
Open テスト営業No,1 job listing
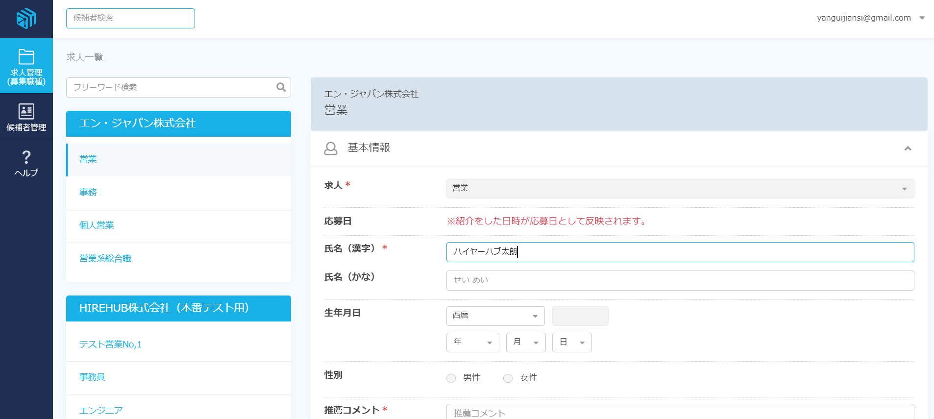tap(110, 345)
